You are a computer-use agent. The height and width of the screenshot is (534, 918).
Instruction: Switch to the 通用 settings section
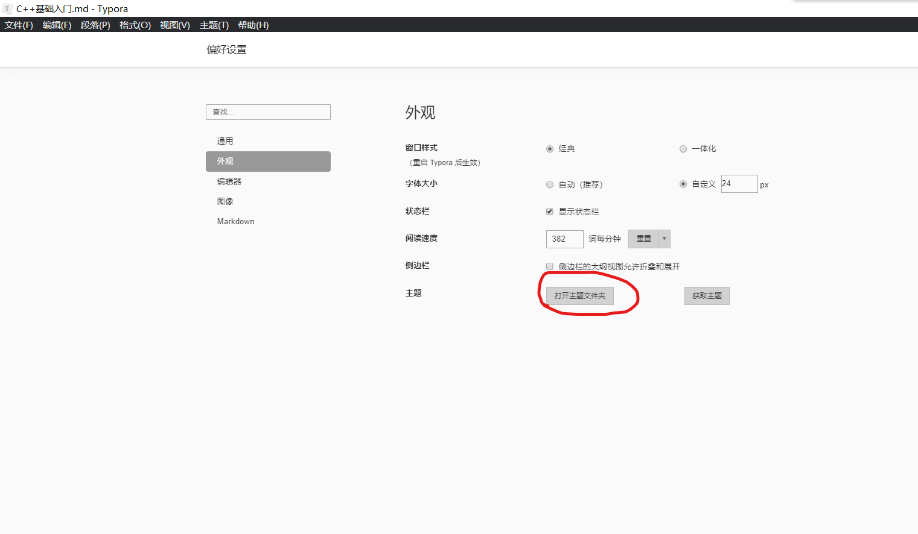[225, 140]
